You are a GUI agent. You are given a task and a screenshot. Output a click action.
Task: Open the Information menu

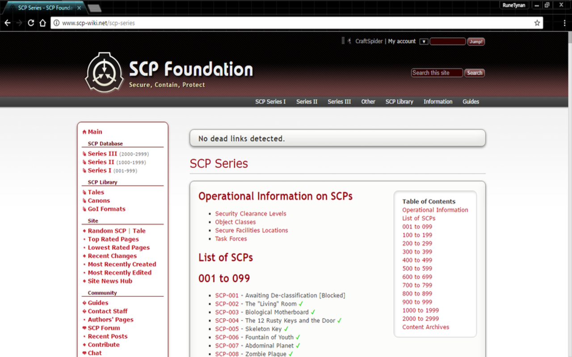438,102
